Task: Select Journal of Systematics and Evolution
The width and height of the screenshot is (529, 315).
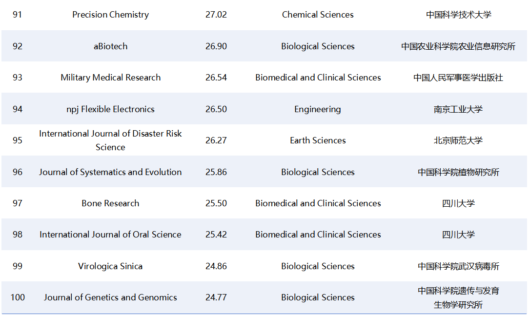Action: (110, 172)
